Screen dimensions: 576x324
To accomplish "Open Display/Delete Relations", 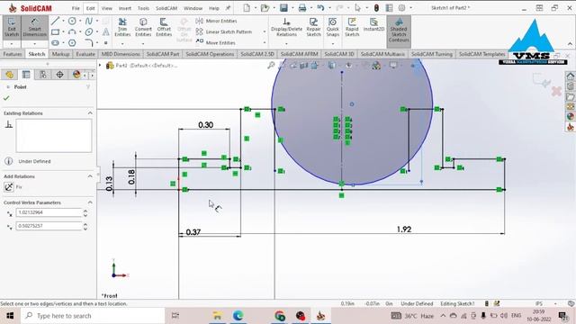I will [286, 27].
